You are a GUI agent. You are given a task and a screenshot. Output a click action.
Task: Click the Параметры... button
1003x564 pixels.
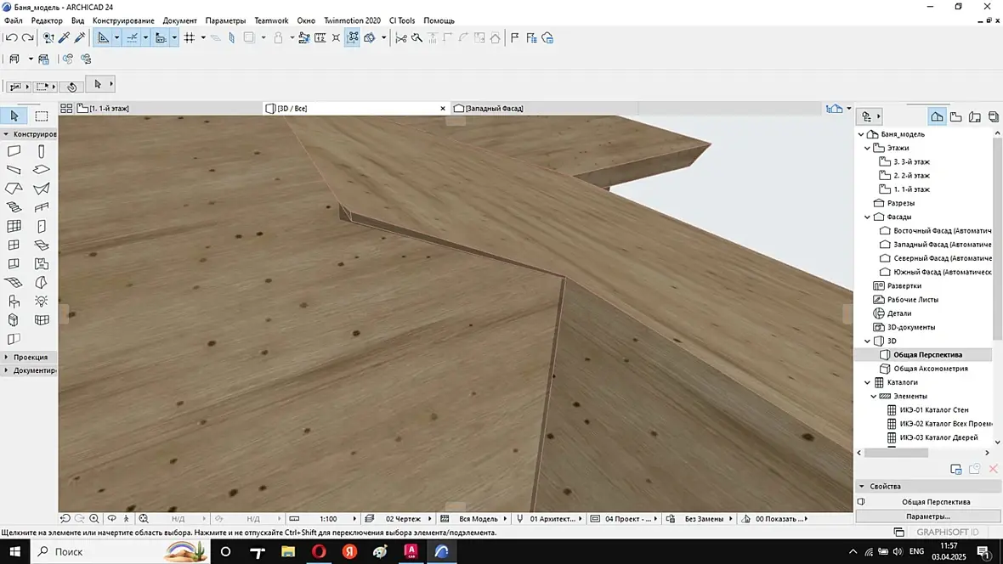(927, 516)
